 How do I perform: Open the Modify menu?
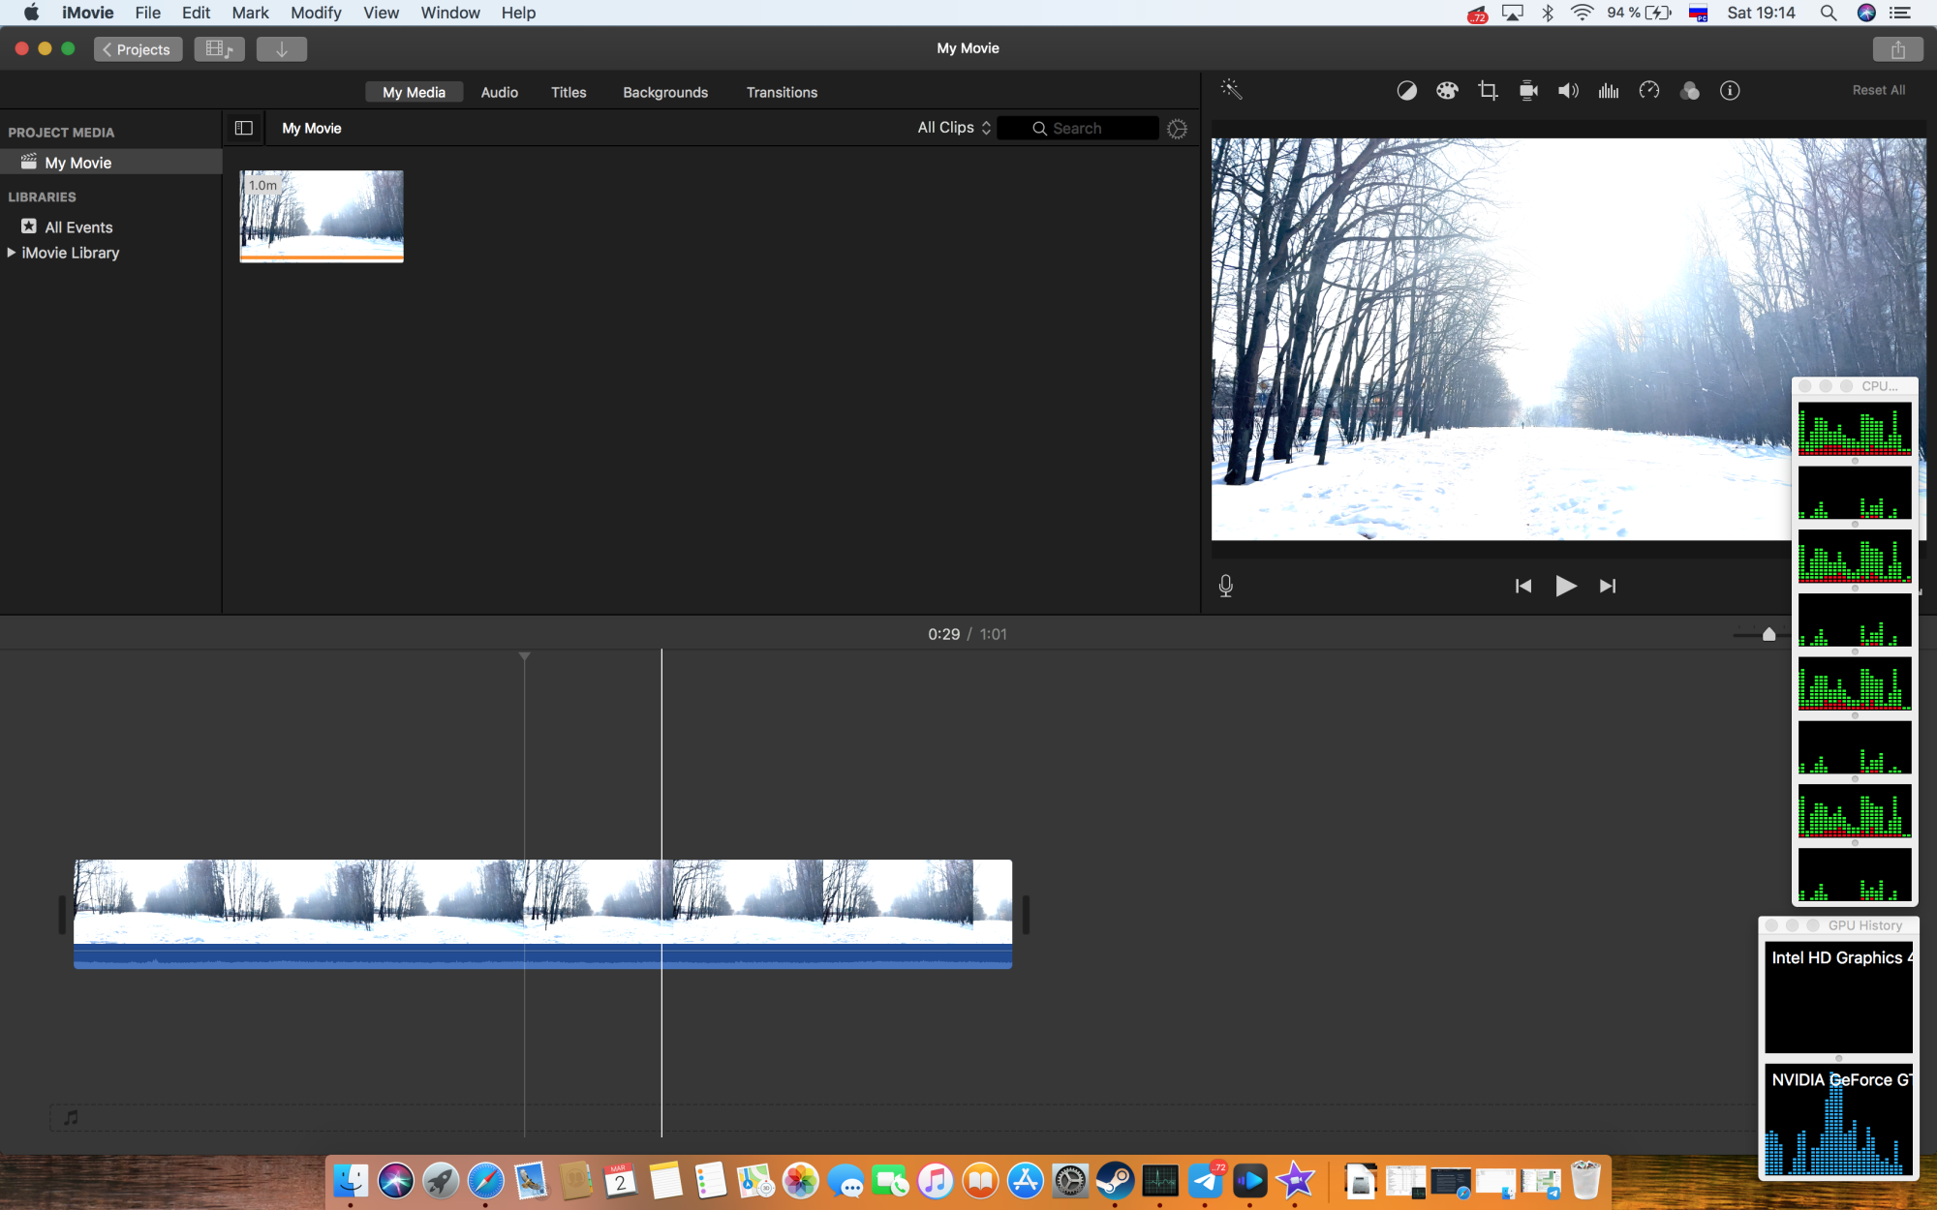click(x=316, y=13)
